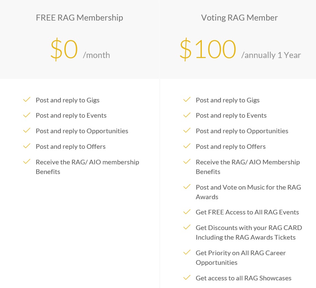Click the /annually 1 Year label
316x288 pixels.
pos(271,55)
